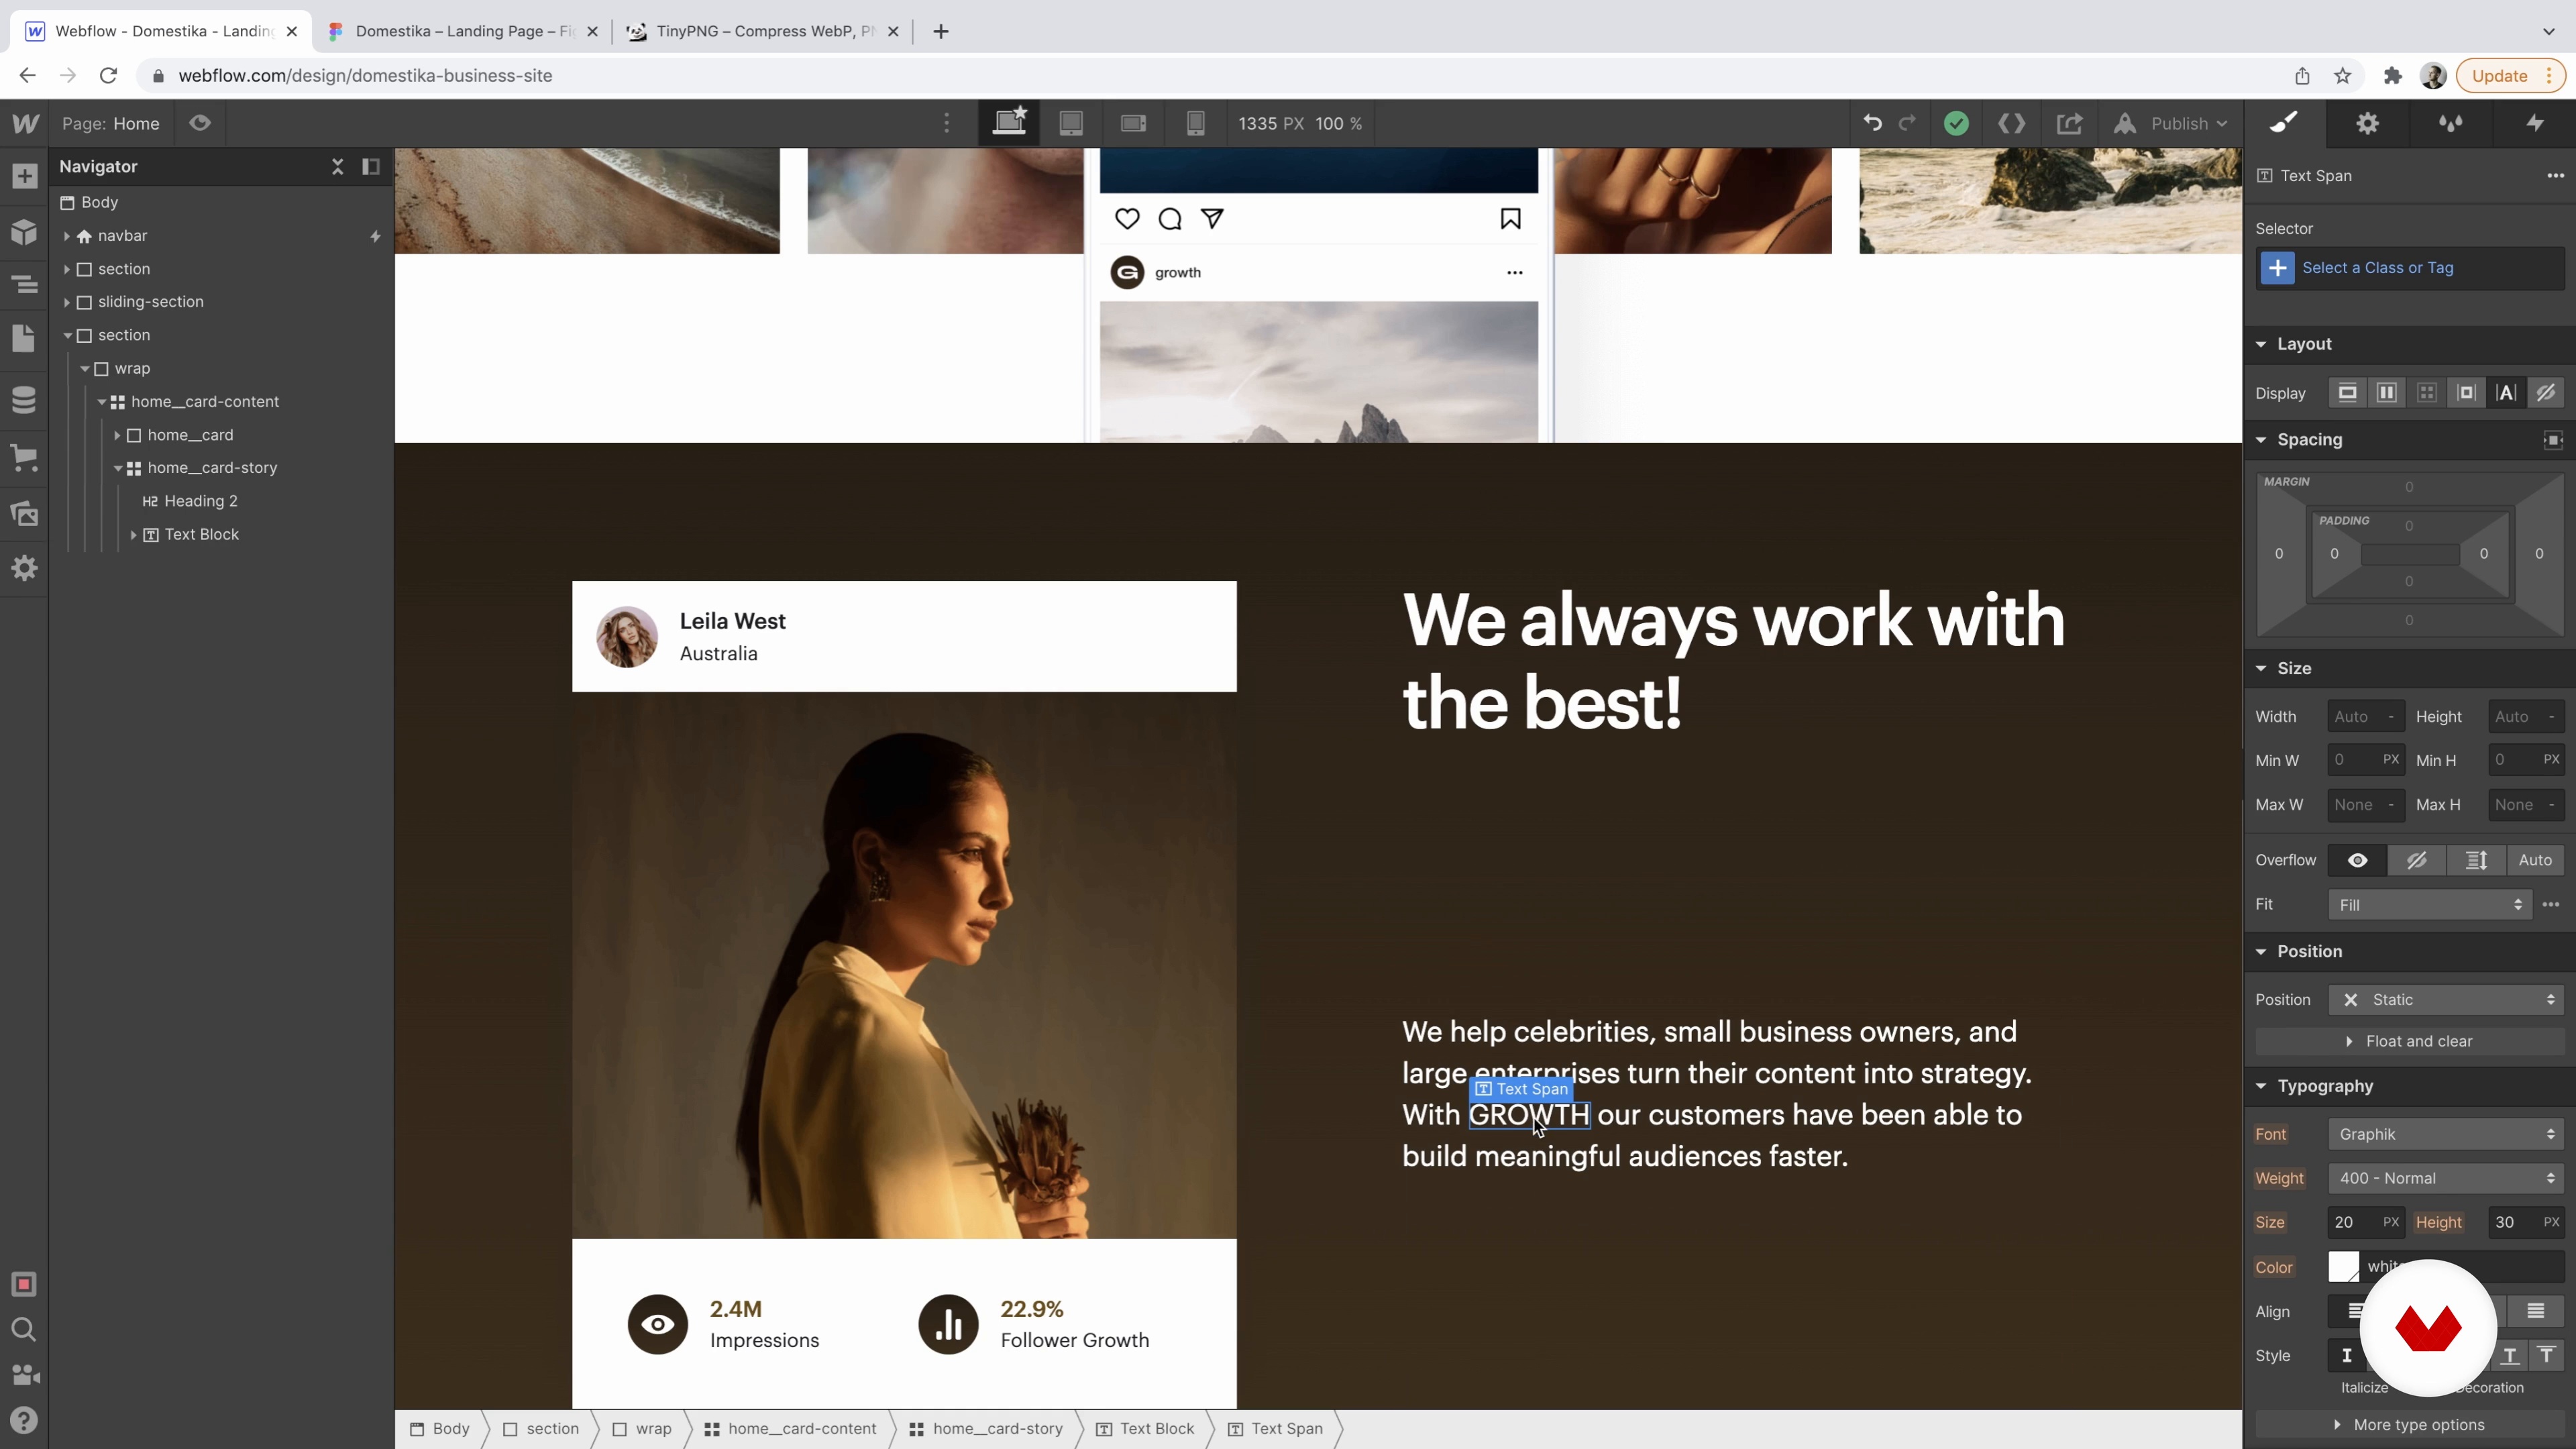Expand the Text Block tree item
The height and width of the screenshot is (1449, 2576).
coord(133,535)
